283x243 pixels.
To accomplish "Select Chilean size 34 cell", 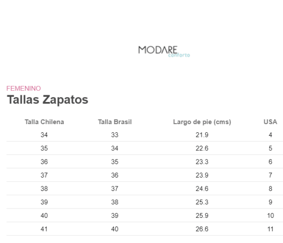I will (44, 135).
